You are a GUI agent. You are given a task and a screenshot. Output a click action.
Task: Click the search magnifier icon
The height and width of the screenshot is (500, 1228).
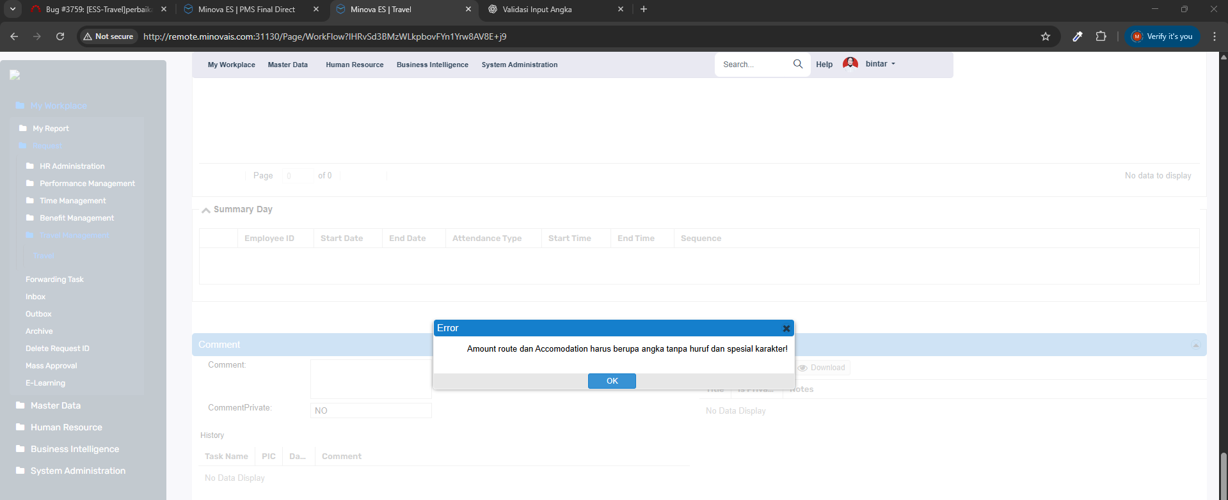(x=798, y=64)
